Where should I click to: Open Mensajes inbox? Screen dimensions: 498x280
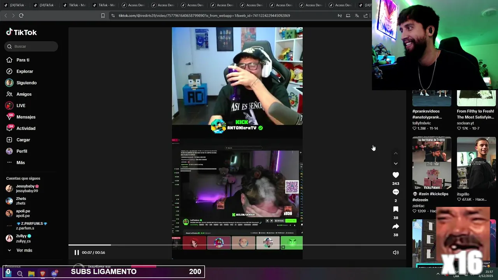click(x=21, y=117)
